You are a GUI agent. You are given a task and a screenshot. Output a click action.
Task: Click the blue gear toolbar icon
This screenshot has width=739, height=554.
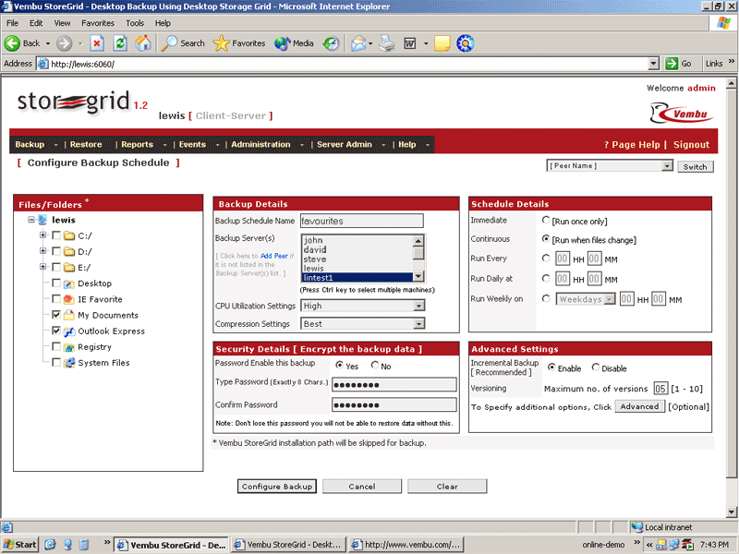pos(466,43)
